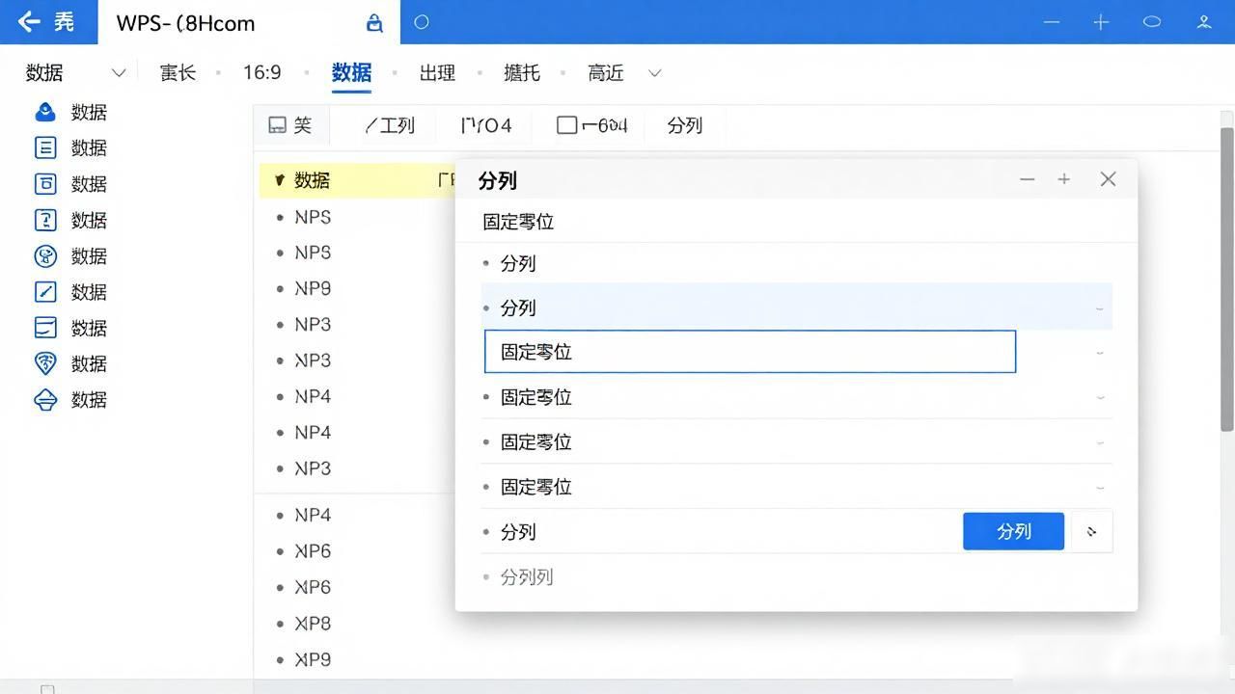
Task: Select the highlighted 分列 row in dialog
Action: coord(797,307)
